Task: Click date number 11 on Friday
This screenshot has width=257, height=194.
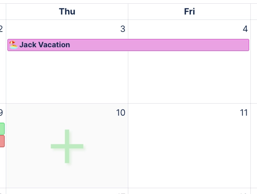Action: tap(244, 113)
